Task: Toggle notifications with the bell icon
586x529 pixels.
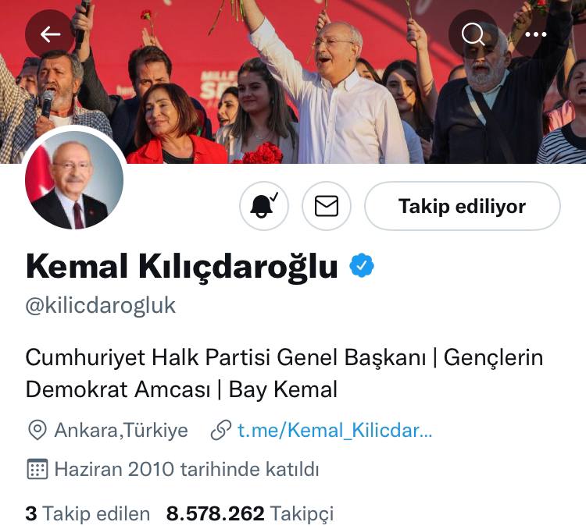Action: (x=264, y=206)
